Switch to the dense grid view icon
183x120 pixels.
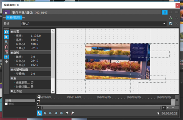click(176, 12)
